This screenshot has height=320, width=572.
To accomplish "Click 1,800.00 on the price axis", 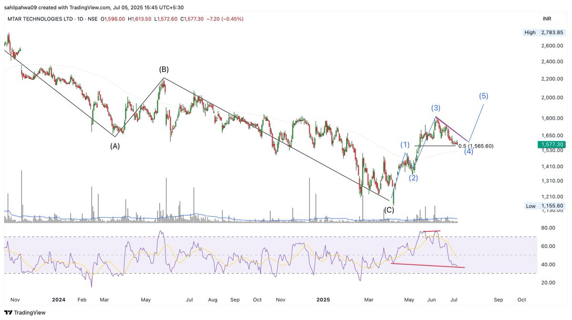I will tap(553, 118).
